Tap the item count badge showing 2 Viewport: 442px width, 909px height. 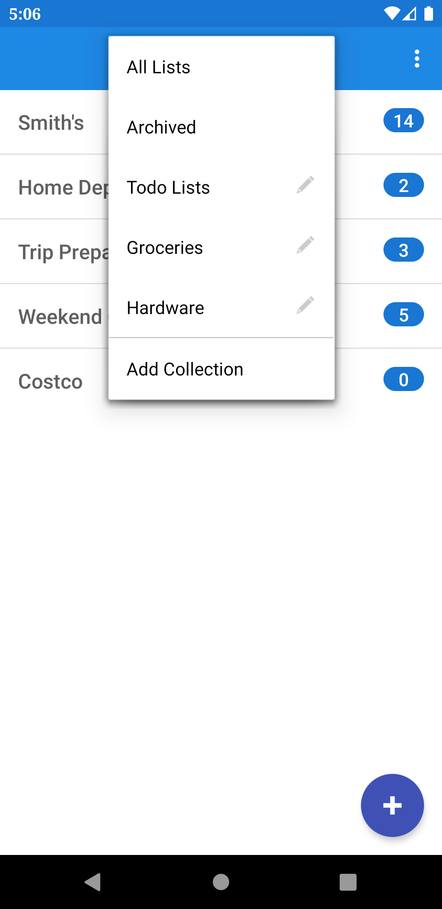(404, 185)
